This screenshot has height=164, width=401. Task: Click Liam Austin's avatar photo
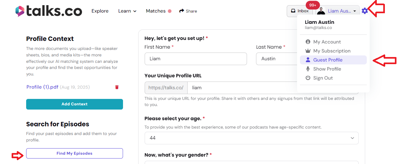pos(321,11)
